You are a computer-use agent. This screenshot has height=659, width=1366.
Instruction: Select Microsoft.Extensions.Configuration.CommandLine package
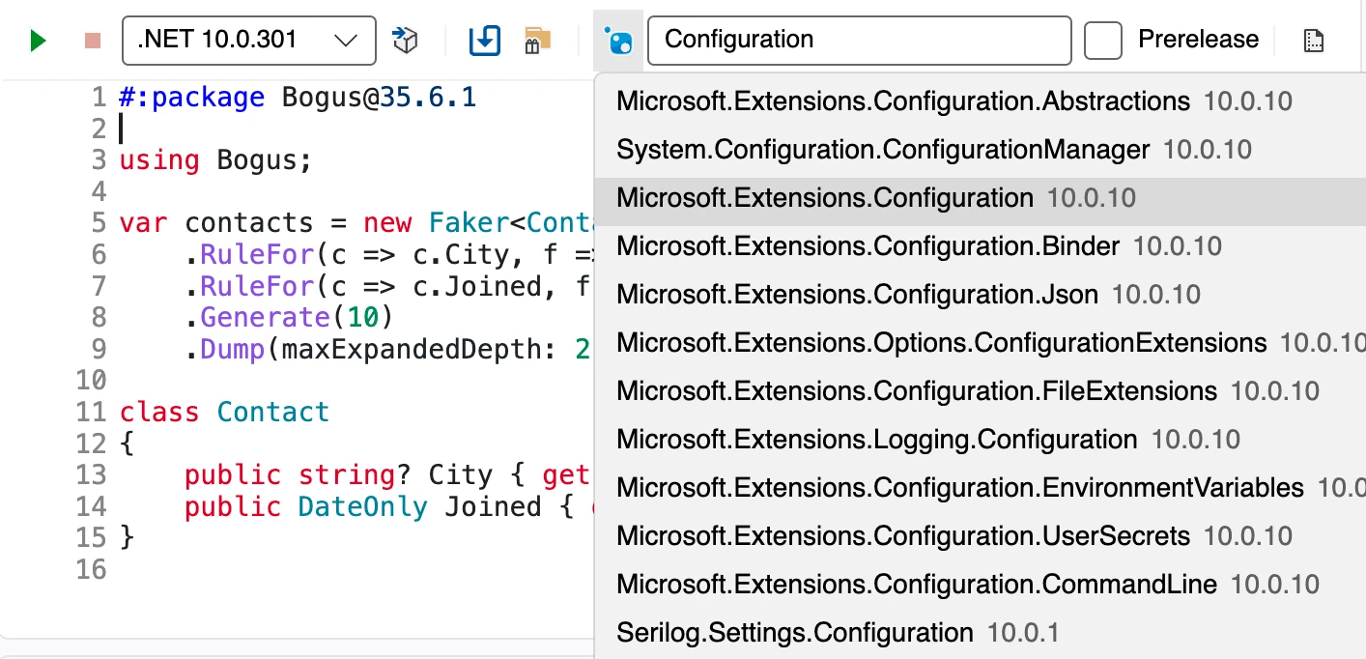coord(981,585)
